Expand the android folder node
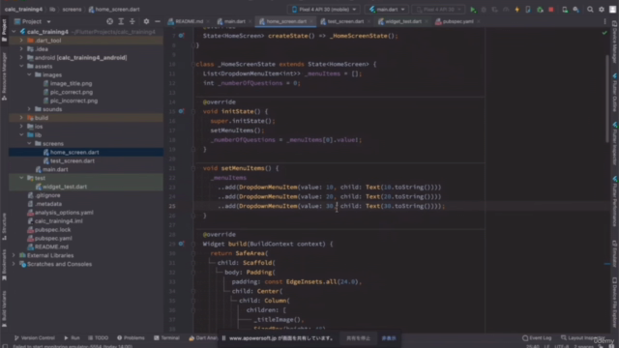The height and width of the screenshot is (348, 619). pyautogui.click(x=21, y=58)
